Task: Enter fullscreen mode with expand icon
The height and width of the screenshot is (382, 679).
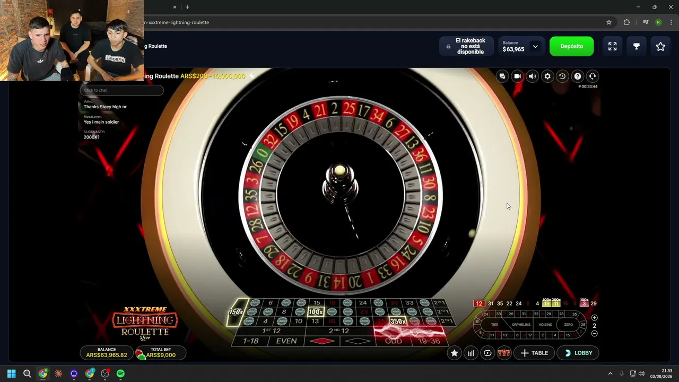Action: coord(612,46)
